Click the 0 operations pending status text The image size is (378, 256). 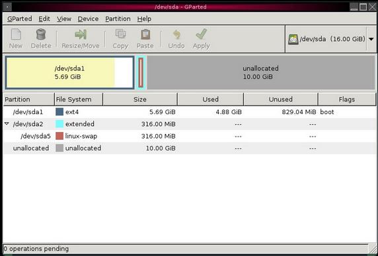(x=36, y=249)
